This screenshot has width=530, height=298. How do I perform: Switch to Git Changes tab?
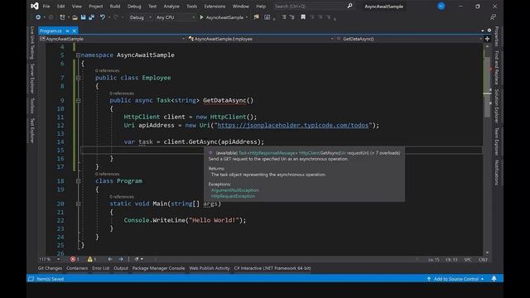pyautogui.click(x=50, y=268)
